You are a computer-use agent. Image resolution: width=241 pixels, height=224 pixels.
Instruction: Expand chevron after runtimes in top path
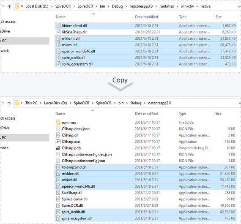[177, 6]
